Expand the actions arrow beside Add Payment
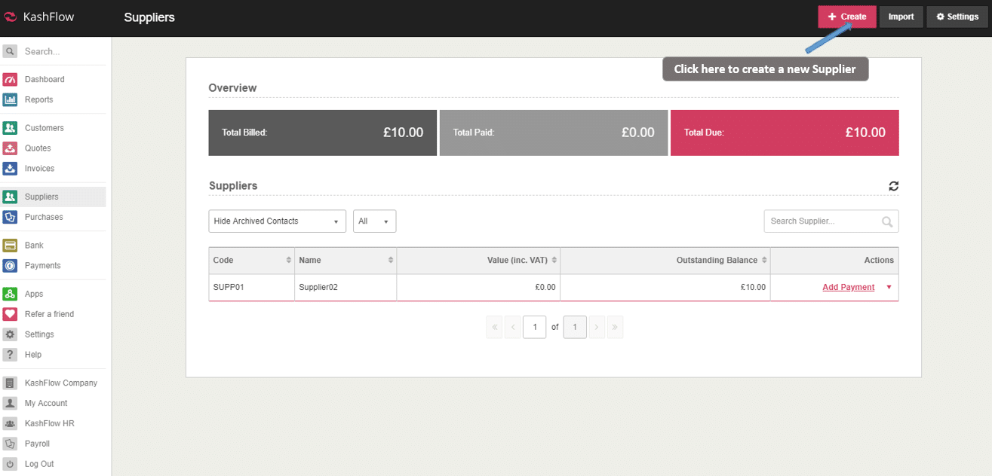 click(x=889, y=287)
